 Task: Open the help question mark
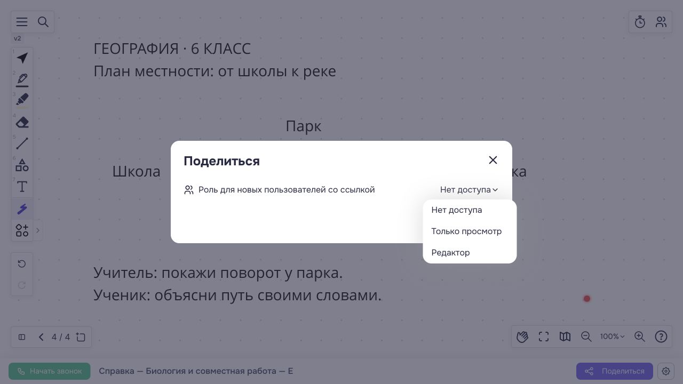point(661,337)
